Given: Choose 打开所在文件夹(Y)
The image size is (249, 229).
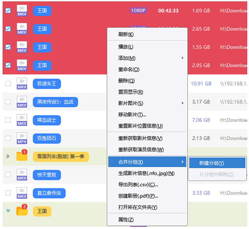Looking at the screenshot, I should [147, 207].
